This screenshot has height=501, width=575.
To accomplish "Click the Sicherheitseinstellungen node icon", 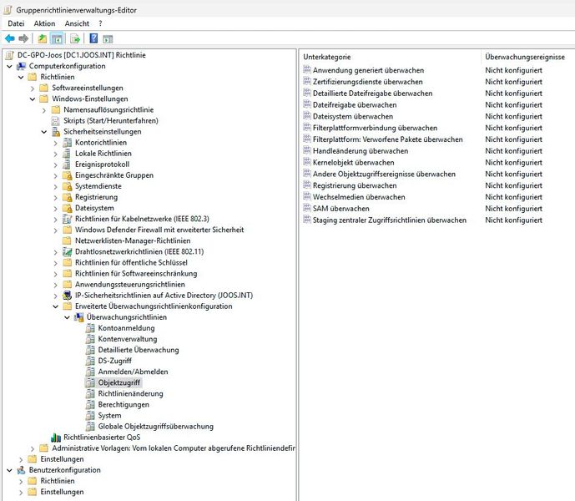I will tap(56, 131).
